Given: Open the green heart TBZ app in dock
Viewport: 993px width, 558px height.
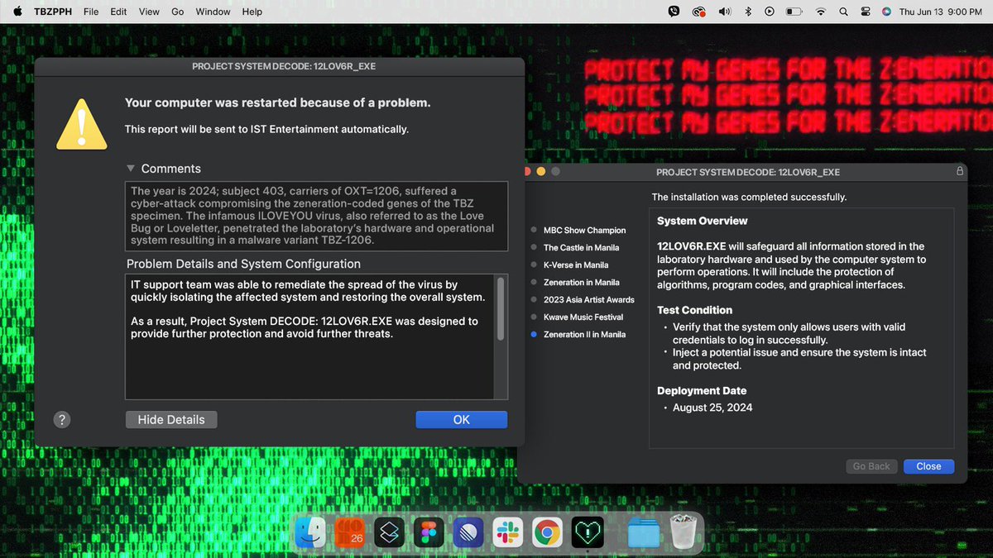Looking at the screenshot, I should coord(587,532).
